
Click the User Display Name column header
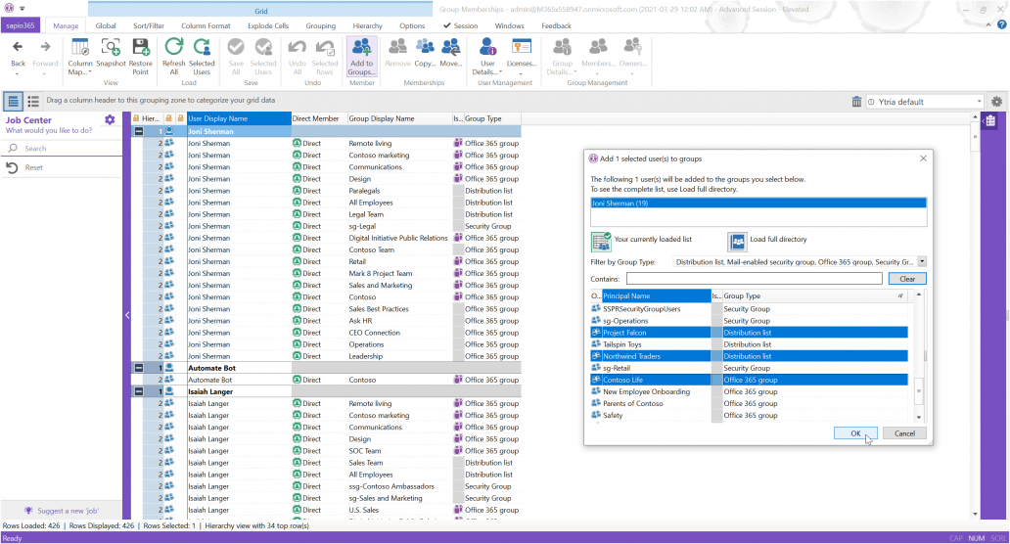(239, 118)
